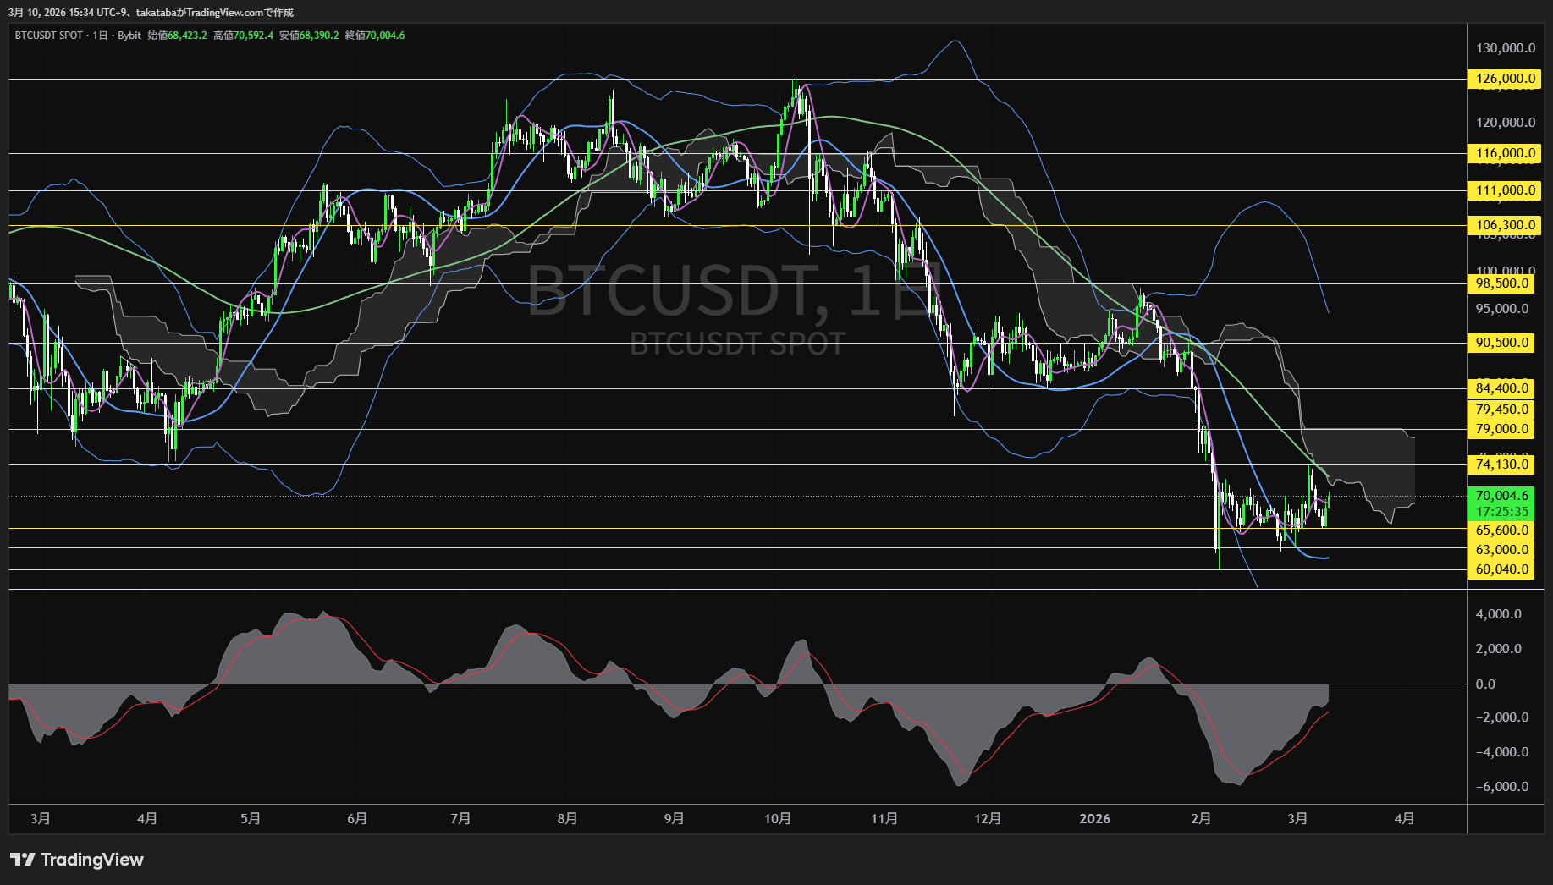
Task: Select the 12月 marker on time axis
Action: [988, 819]
